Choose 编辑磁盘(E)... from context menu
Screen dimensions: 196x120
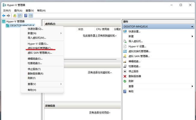[x=42, y=59]
